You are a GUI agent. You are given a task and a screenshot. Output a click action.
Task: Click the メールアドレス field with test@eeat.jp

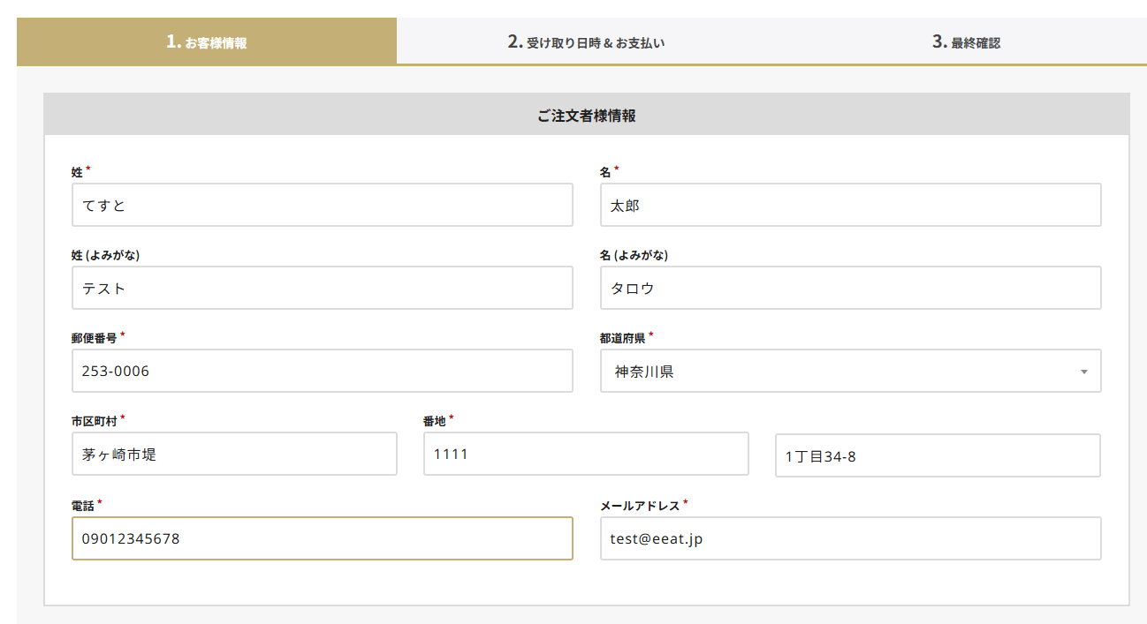click(850, 538)
